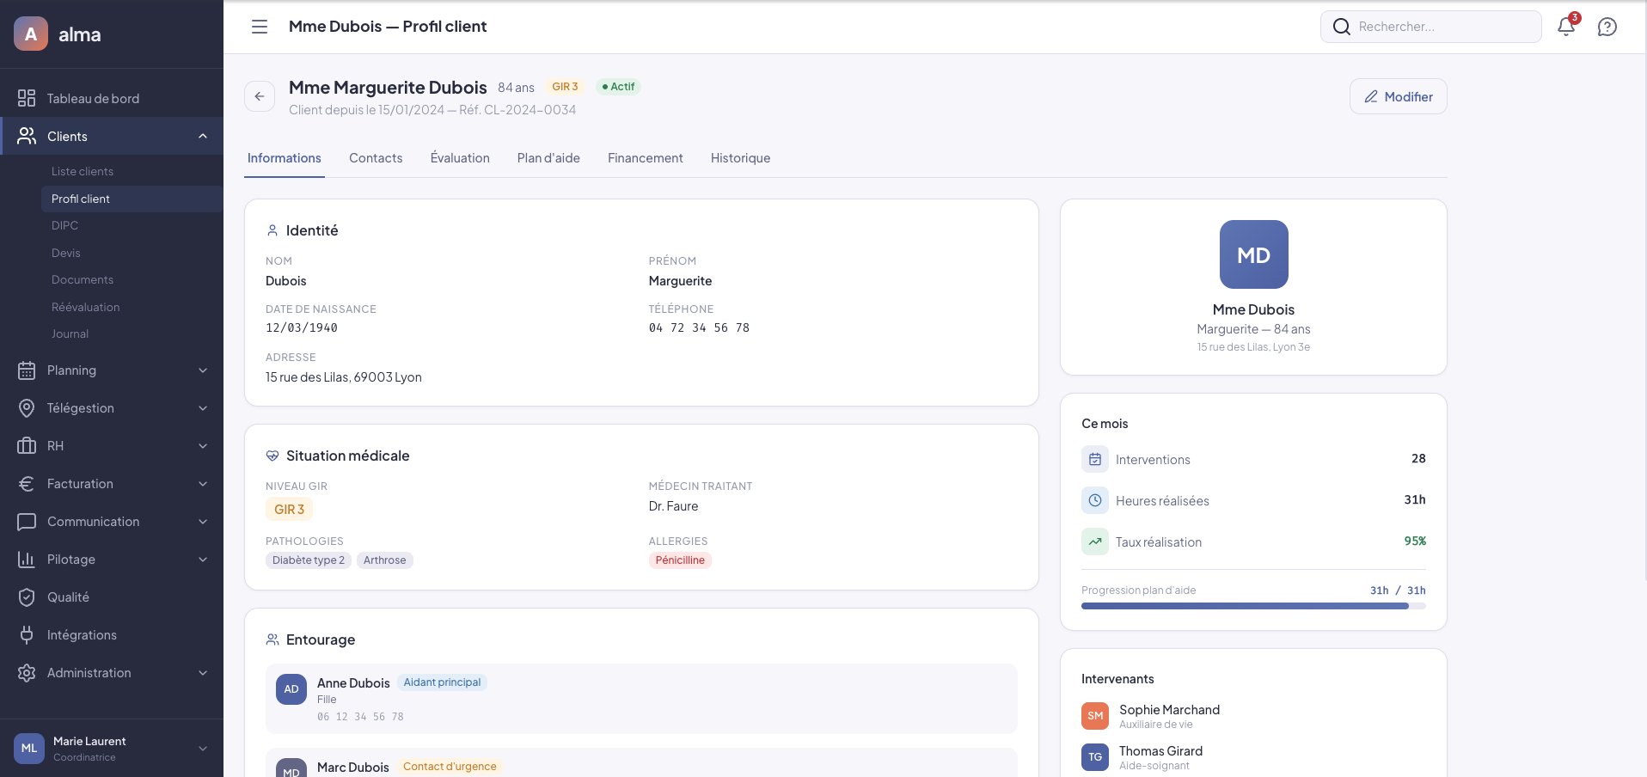This screenshot has width=1647, height=777.
Task: Switch to the Financement tab
Action: [645, 158]
